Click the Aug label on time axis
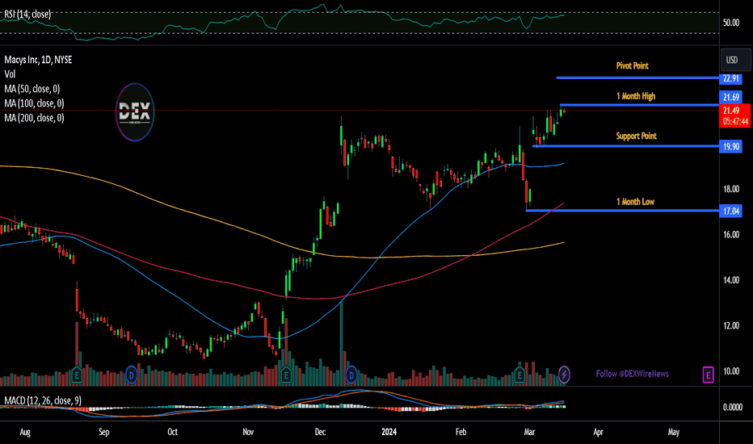Viewport: 753px width, 444px height. click(x=25, y=432)
